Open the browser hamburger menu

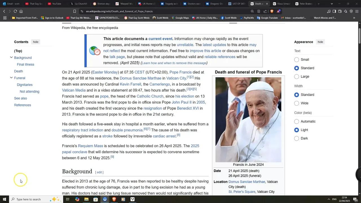click(x=356, y=11)
